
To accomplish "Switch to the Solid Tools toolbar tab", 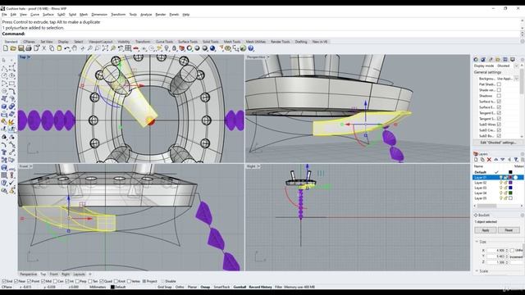I will coord(210,42).
